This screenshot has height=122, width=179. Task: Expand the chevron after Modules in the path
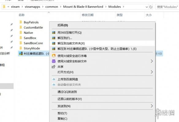124,7
